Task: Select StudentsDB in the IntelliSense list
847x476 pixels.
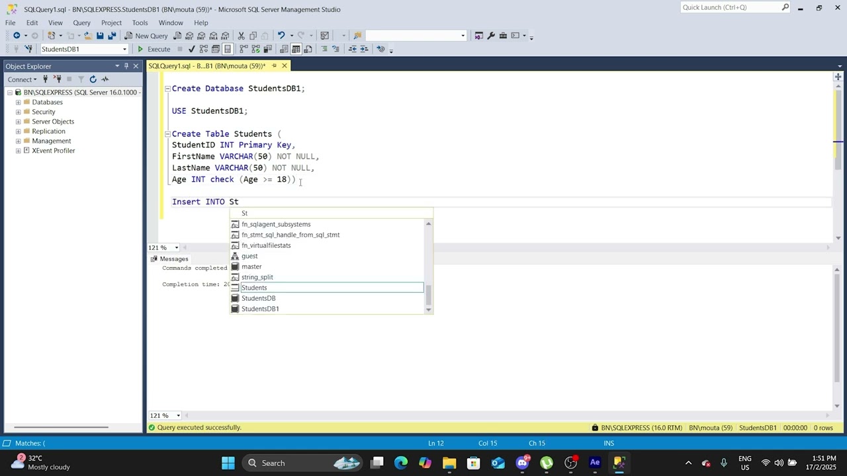Action: [x=326, y=298]
